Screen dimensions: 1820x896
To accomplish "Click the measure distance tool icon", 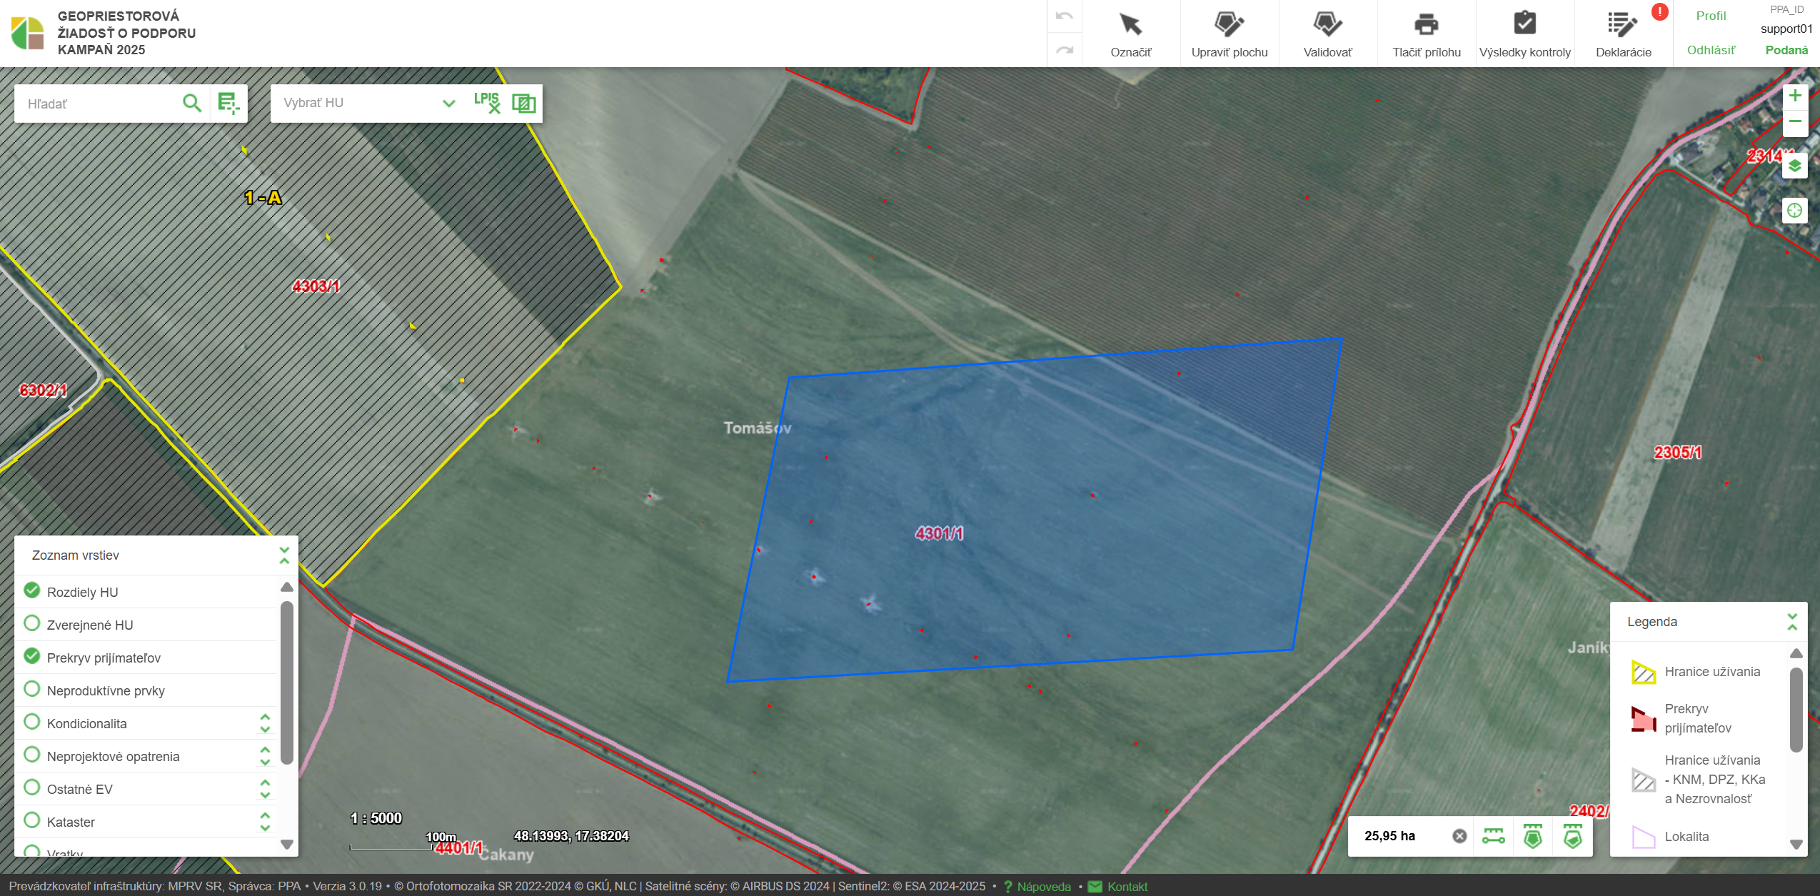I will point(1493,836).
